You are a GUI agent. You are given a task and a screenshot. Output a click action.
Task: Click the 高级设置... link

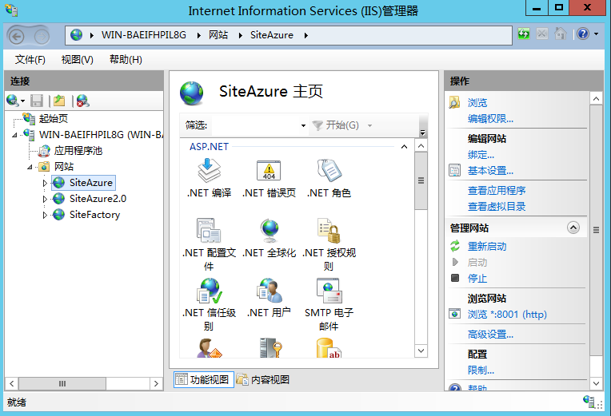(x=490, y=335)
